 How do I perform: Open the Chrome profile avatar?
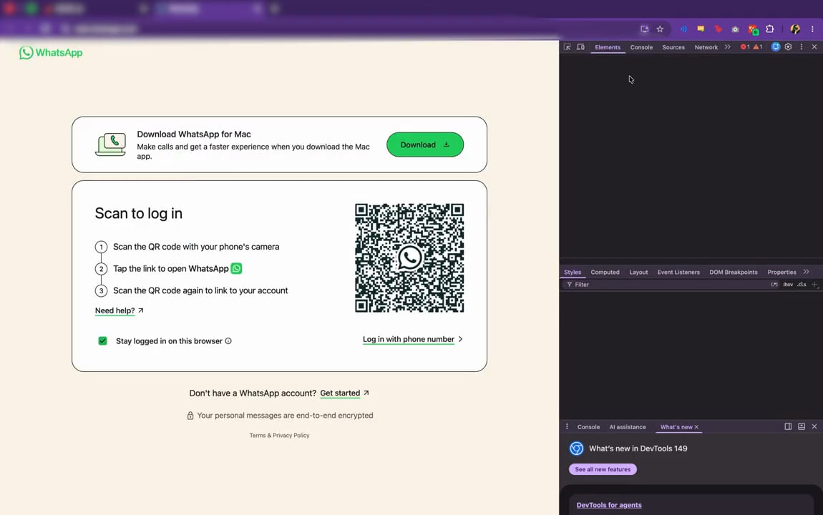[795, 29]
